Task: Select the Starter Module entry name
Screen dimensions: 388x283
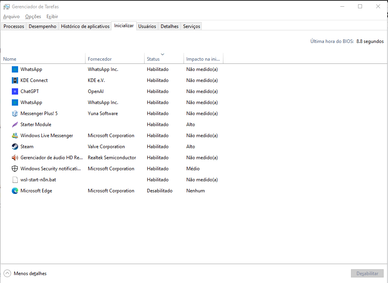Action: coord(36,125)
